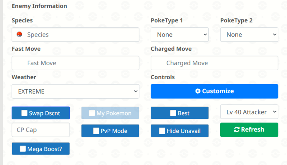Click the CP Cap input box
This screenshot has height=165, width=287.
(x=41, y=130)
